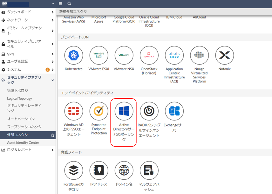Click the search magnifier in top bar

point(69,4)
